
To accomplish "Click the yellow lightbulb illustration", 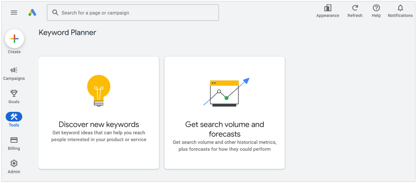I will (99, 90).
